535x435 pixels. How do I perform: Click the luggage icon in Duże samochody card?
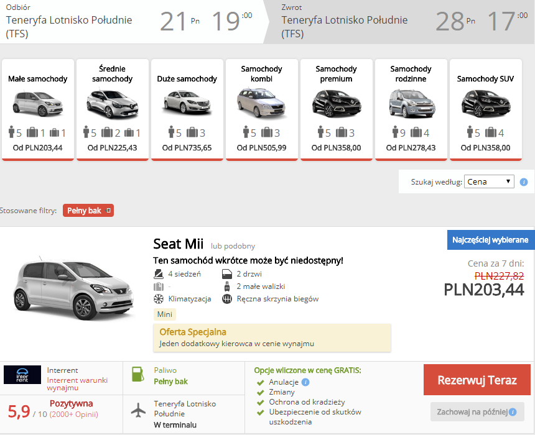tap(192, 132)
